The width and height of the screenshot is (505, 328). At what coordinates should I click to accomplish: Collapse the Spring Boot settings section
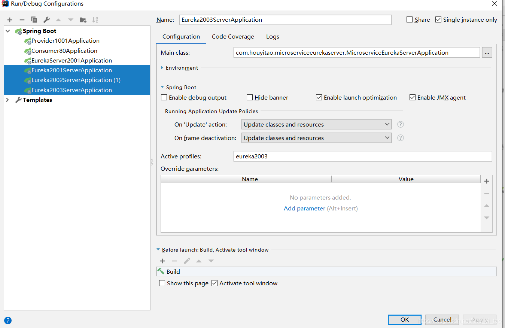click(x=162, y=87)
